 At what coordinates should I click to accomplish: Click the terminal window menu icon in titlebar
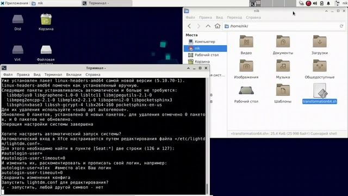coord(4,68)
